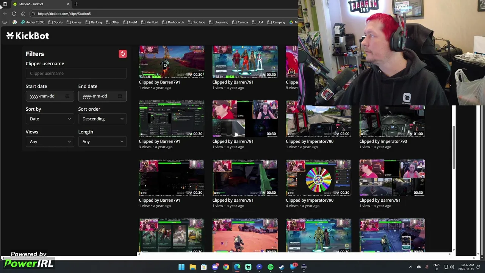Launch File Explorer from the taskbar
The width and height of the screenshot is (485, 273).
(x=192, y=267)
